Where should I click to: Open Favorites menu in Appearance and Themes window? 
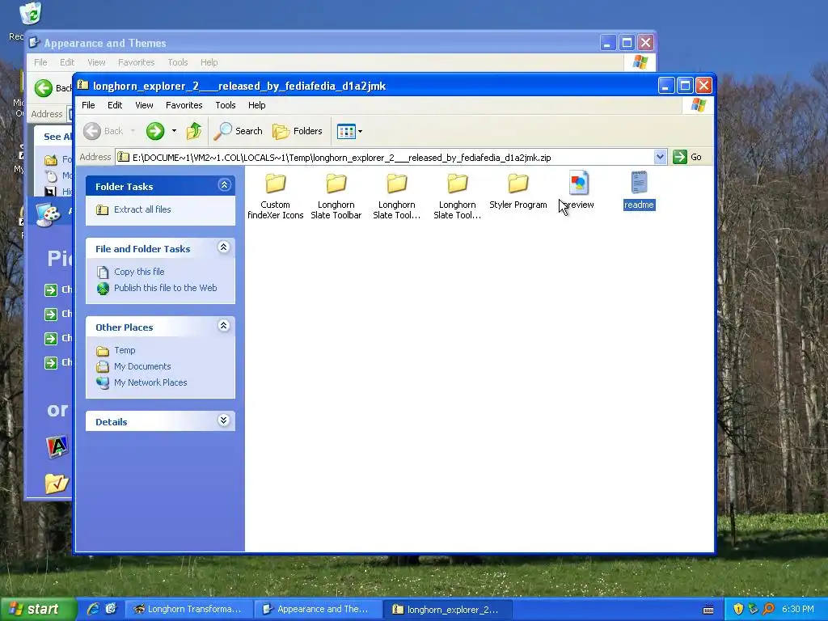pos(136,62)
